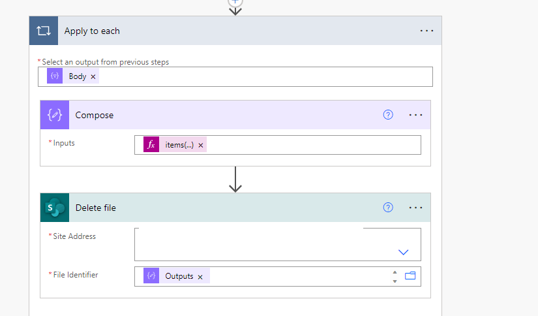Remove the Body token

point(93,76)
